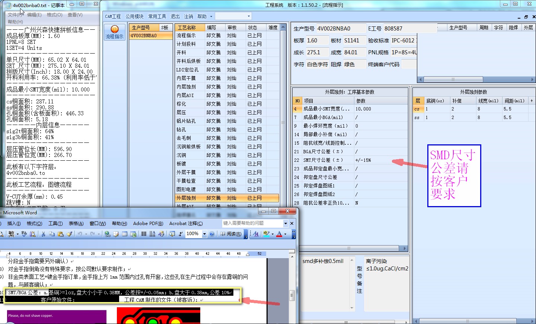Click the E工号 field 808587
The image size is (536, 324).
point(409,28)
